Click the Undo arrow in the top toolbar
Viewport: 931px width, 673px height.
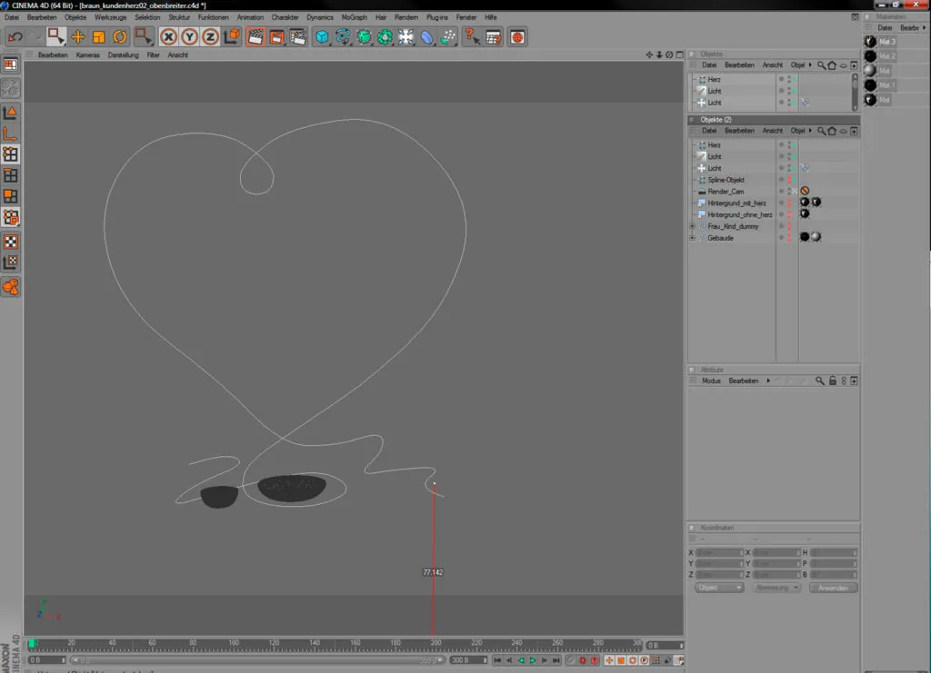(15, 37)
